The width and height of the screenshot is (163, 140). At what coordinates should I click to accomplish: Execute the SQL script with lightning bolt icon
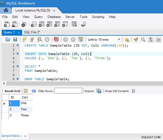point(25,40)
